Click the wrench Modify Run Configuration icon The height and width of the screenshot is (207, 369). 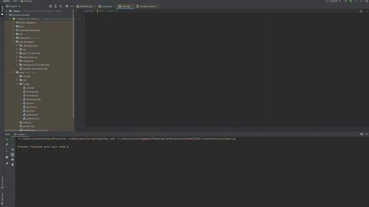click(x=7, y=144)
